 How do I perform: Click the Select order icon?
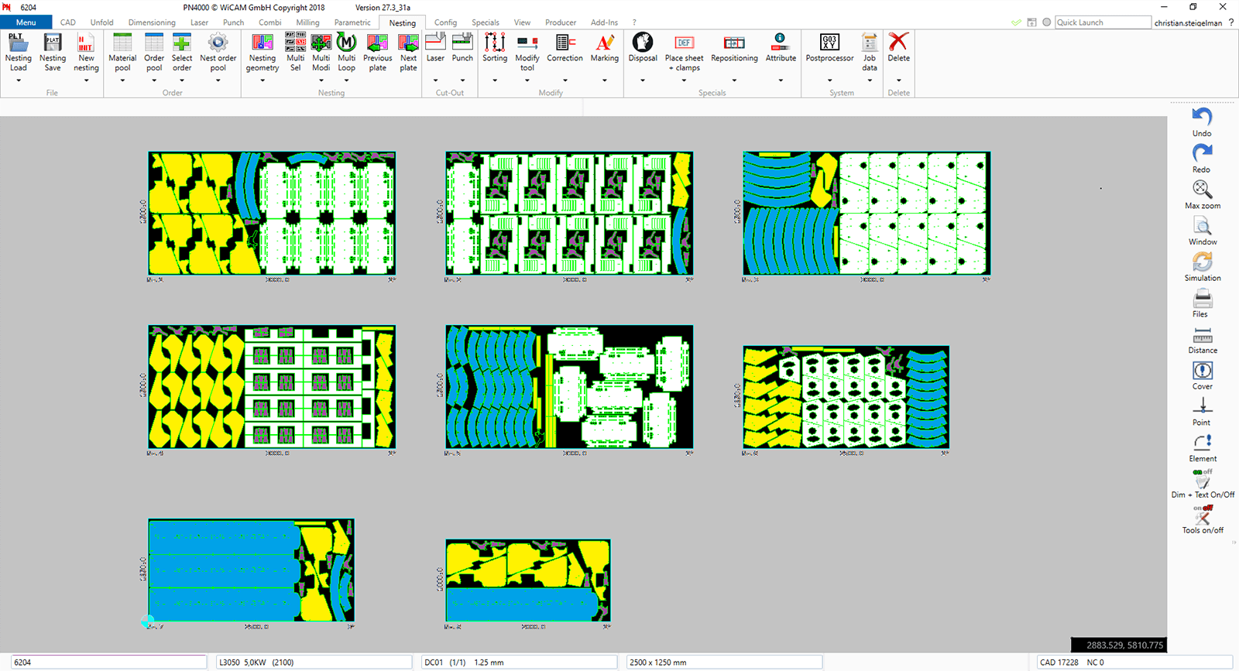182,43
